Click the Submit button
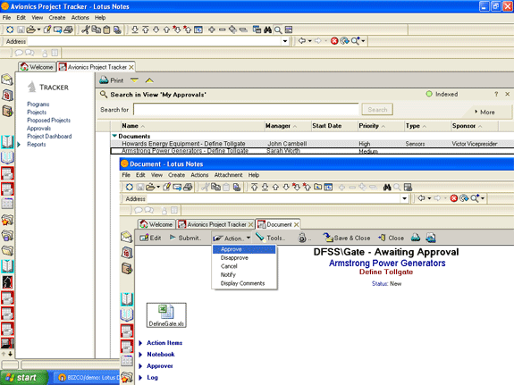Image resolution: width=514 pixels, height=385 pixels. tap(185, 238)
